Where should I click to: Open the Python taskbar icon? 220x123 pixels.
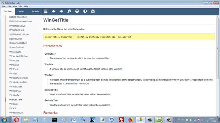pos(102,120)
